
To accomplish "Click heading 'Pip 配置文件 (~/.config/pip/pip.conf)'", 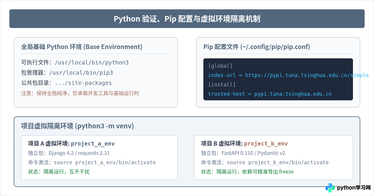I will pyautogui.click(x=257, y=47).
